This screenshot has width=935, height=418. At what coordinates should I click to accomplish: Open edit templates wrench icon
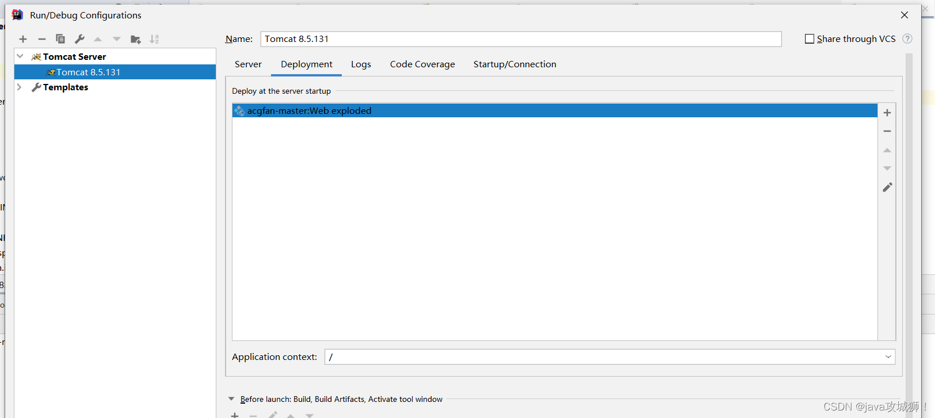pos(79,39)
